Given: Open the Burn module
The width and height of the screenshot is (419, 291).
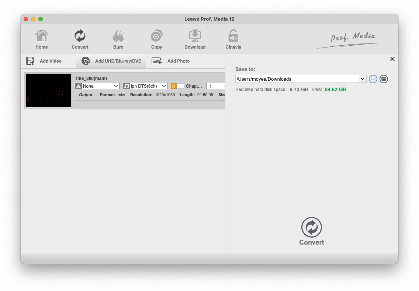Looking at the screenshot, I should [x=118, y=39].
